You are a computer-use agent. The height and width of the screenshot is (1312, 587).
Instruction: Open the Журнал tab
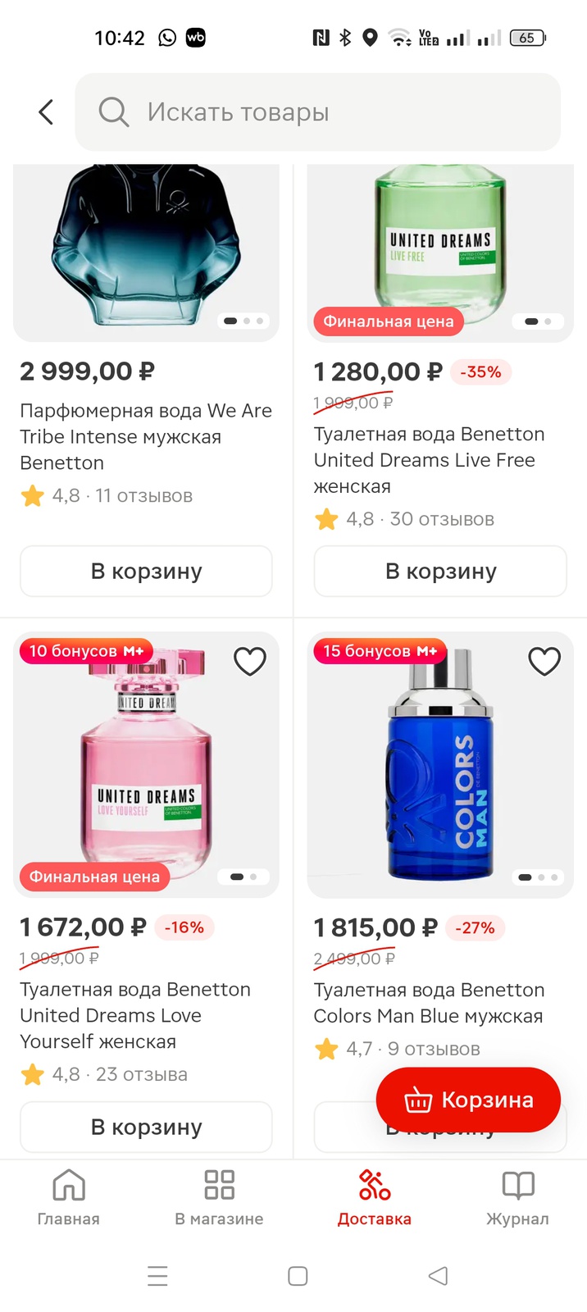(x=517, y=1198)
